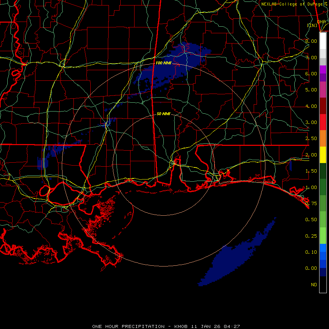The image size is (329, 329).
Task: Click the 50 NMI range ring label
Action: point(163,114)
